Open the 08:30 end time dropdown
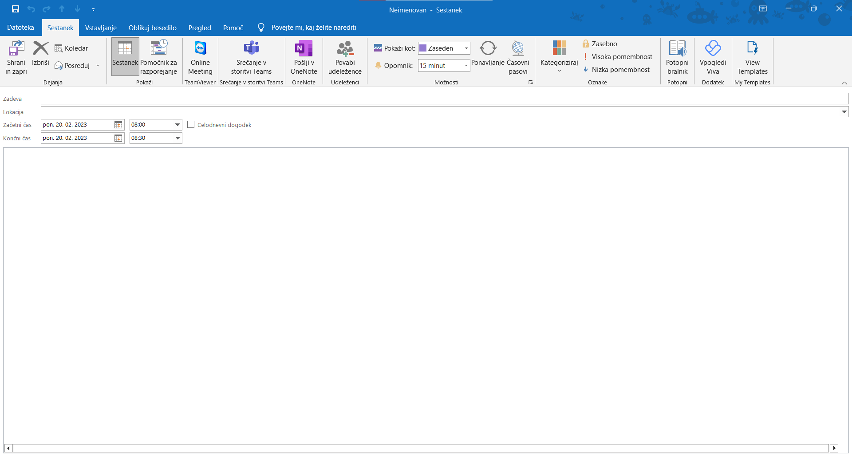This screenshot has height=456, width=852. [177, 138]
